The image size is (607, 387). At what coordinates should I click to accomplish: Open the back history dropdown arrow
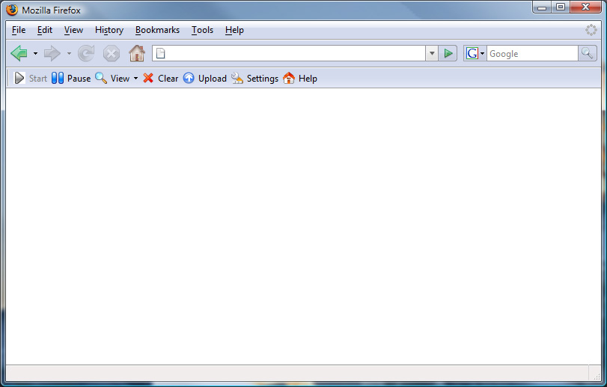(35, 53)
